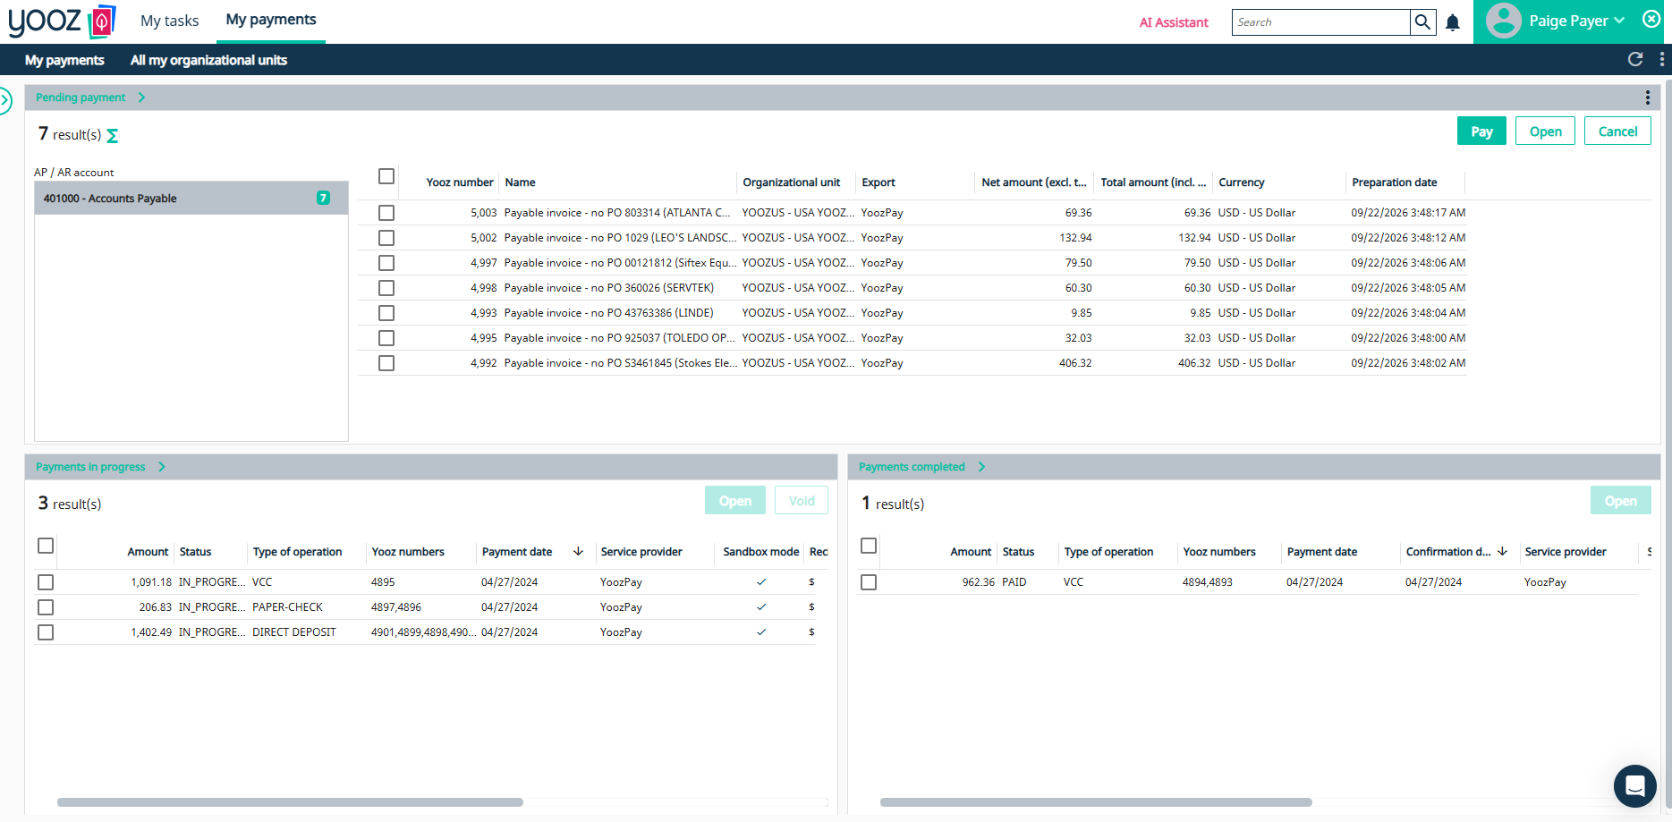Open the AI Assistant link

click(1174, 22)
